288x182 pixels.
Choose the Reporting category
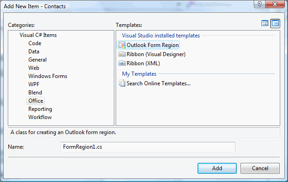pyautogui.click(x=40, y=109)
